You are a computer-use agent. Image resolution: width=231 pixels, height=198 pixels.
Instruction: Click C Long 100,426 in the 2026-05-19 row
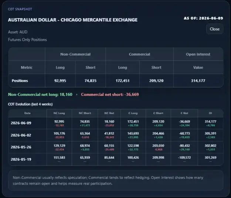click(x=133, y=158)
